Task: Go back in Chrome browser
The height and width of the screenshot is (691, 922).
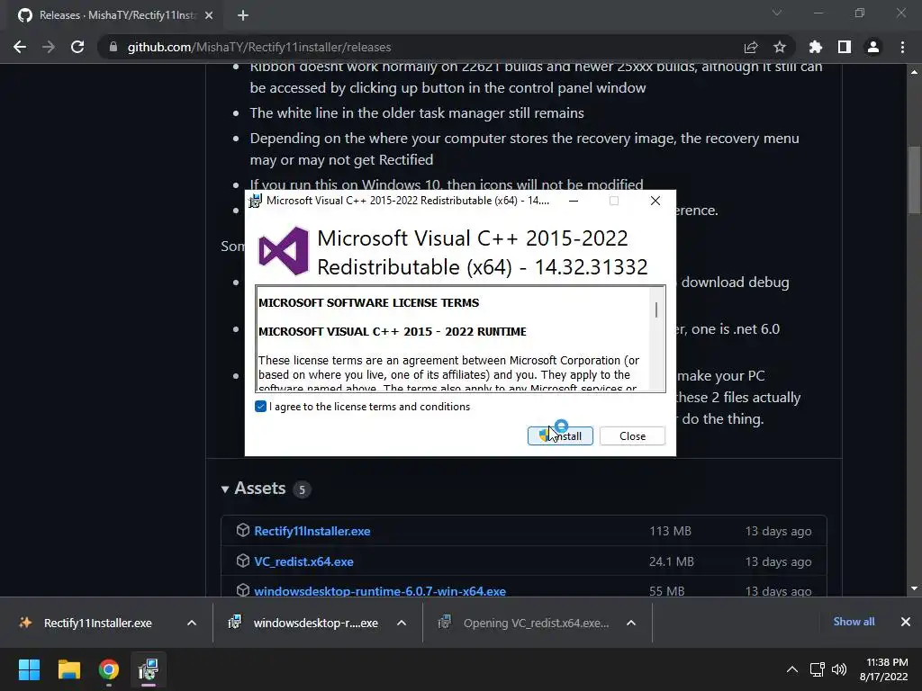Action: (20, 47)
